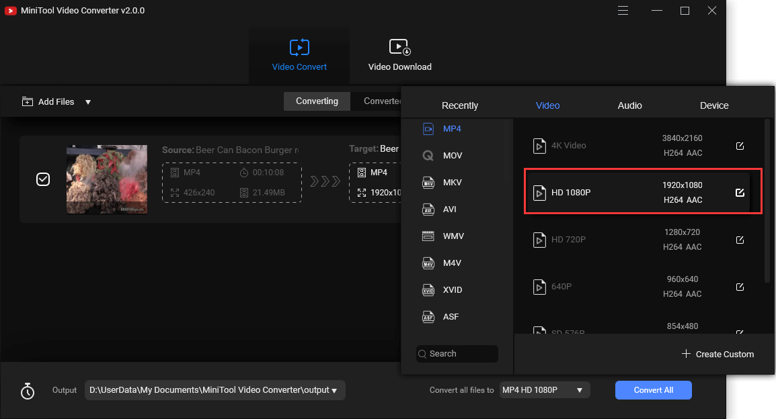Viewport: 776px width, 419px height.
Task: Toggle the Beer Can Bacon Burger file checkbox
Action: (x=43, y=179)
